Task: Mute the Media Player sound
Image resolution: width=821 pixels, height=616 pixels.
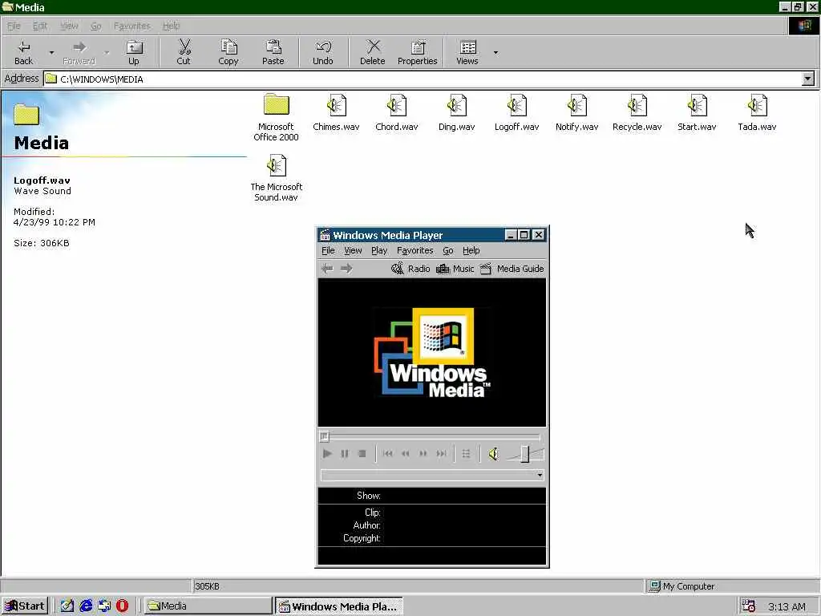Action: tap(493, 454)
